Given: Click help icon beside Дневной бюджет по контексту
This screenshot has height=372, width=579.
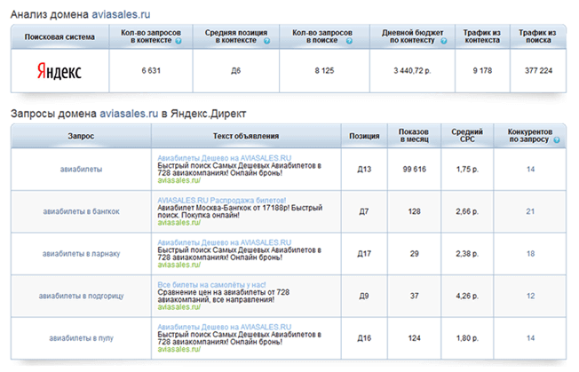Looking at the screenshot, I should point(443,41).
